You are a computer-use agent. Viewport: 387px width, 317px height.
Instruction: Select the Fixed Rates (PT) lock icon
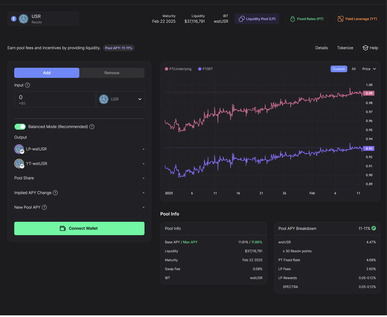click(x=293, y=19)
